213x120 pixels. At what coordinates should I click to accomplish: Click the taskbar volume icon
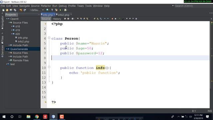190,117
